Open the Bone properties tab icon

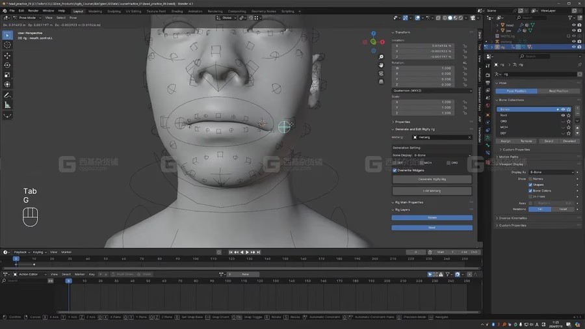(x=487, y=145)
